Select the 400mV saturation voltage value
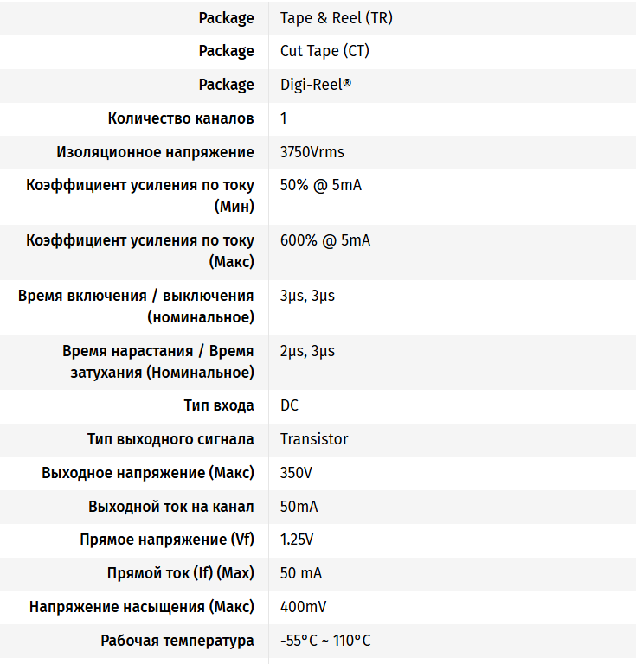The height and width of the screenshot is (664, 636). 304,607
